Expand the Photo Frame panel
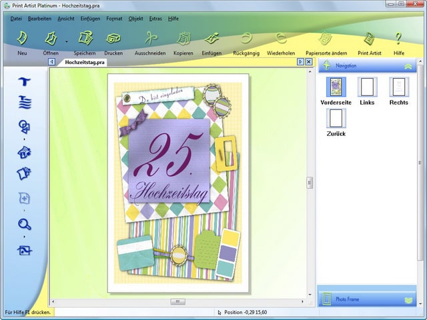Viewport: 427px width, 320px height. pyautogui.click(x=408, y=299)
